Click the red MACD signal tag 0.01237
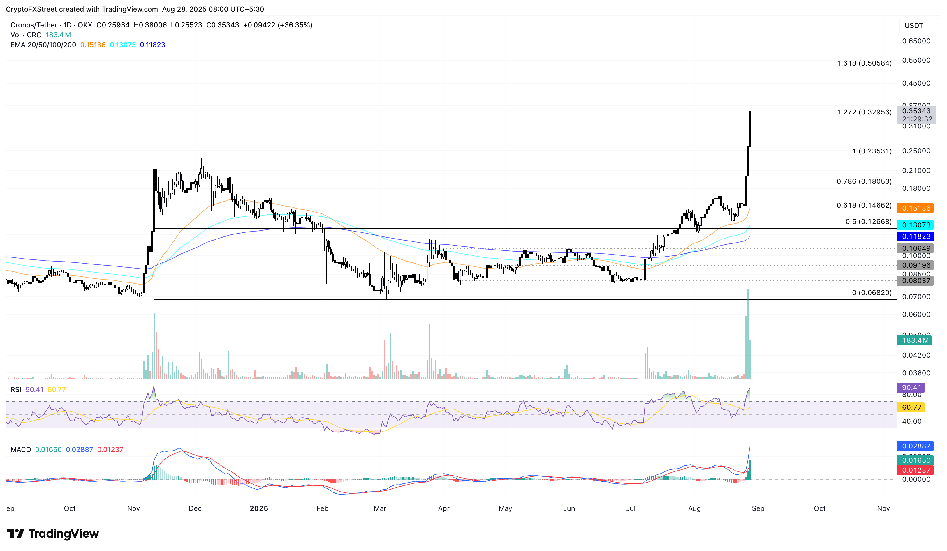This screenshot has height=551, width=947. point(916,470)
